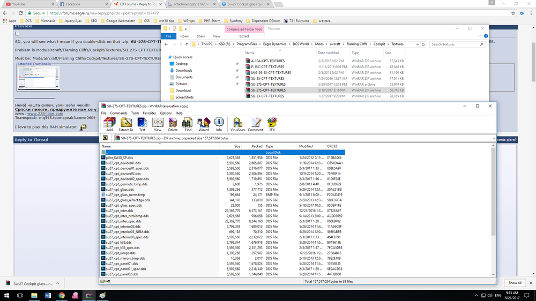
Task: Switch to Explorer Home ribbon tab
Action: (x=184, y=36)
